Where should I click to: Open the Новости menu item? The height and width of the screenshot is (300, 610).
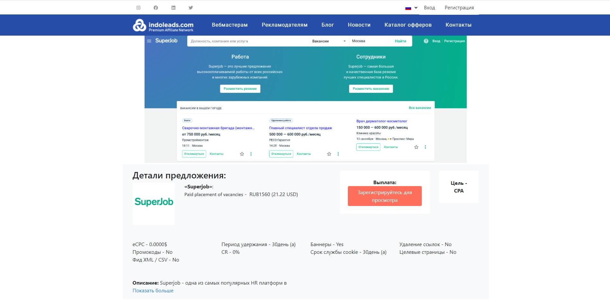tap(359, 25)
